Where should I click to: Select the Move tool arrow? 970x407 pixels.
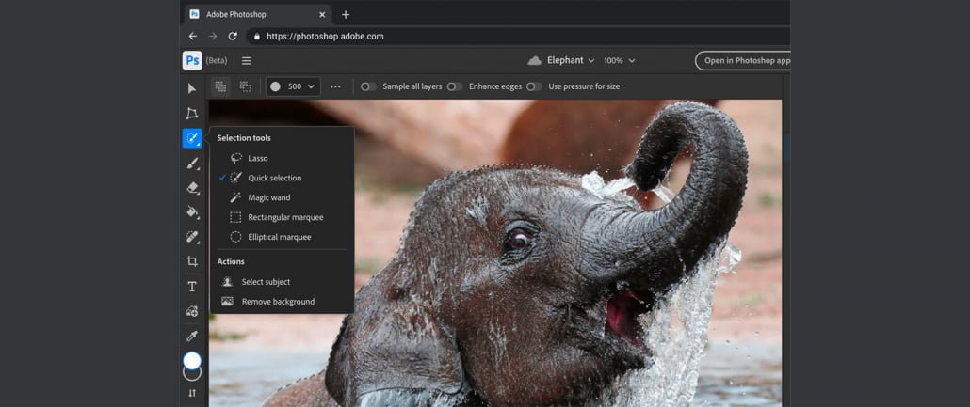click(192, 89)
